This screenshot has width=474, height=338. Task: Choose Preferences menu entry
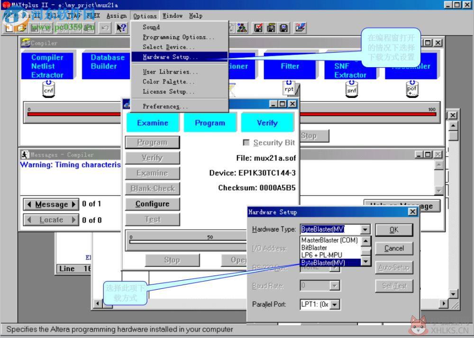179,106
